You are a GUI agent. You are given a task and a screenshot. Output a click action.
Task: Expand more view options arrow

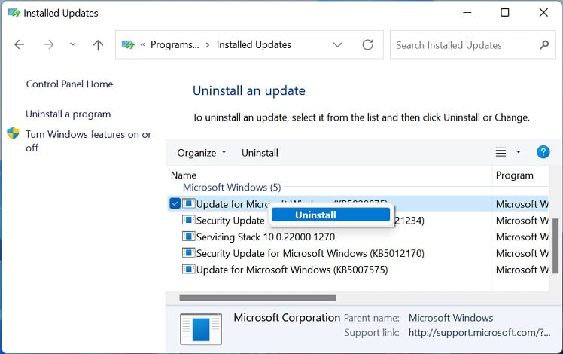518,152
